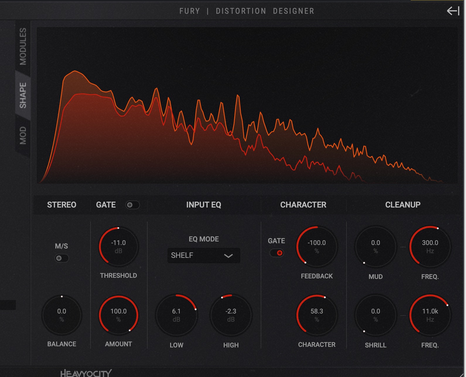Screen dimensions: 466x377
Task: Click the THRESHOLD label
Action: coord(118,275)
